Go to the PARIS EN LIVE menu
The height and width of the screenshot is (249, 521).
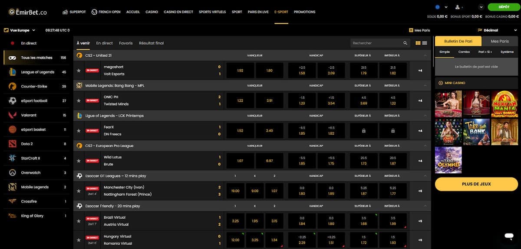point(258,12)
